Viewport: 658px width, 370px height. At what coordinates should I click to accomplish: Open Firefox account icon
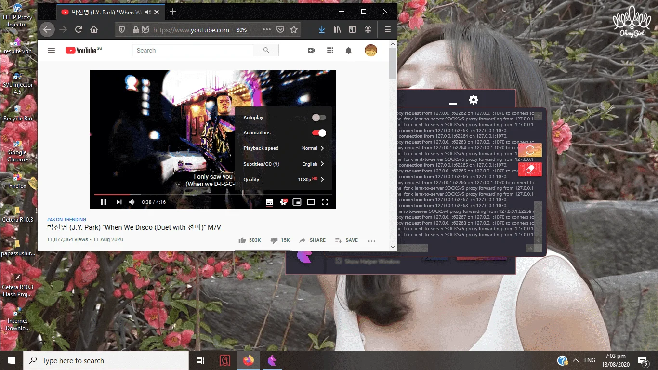pyautogui.click(x=368, y=30)
